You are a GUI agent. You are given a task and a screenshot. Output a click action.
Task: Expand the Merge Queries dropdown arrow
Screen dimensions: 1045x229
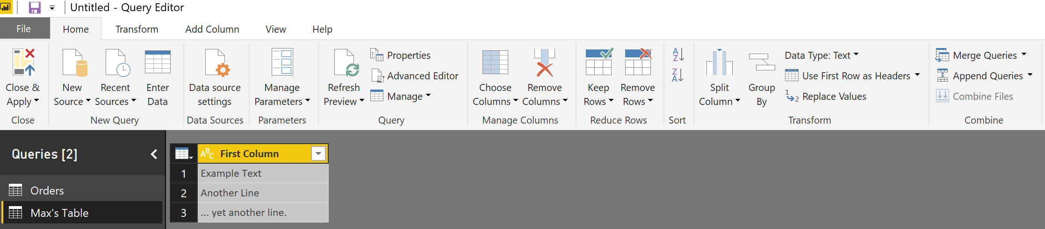tap(1024, 55)
